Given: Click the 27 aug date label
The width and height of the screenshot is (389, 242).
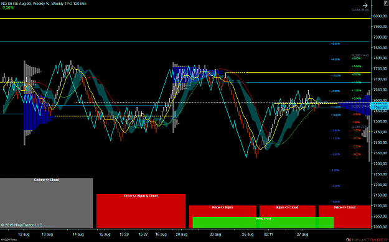Looking at the screenshot, I should 302,235.
